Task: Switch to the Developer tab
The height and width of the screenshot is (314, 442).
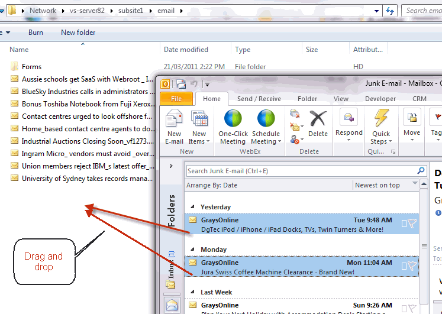Action: pyautogui.click(x=380, y=99)
